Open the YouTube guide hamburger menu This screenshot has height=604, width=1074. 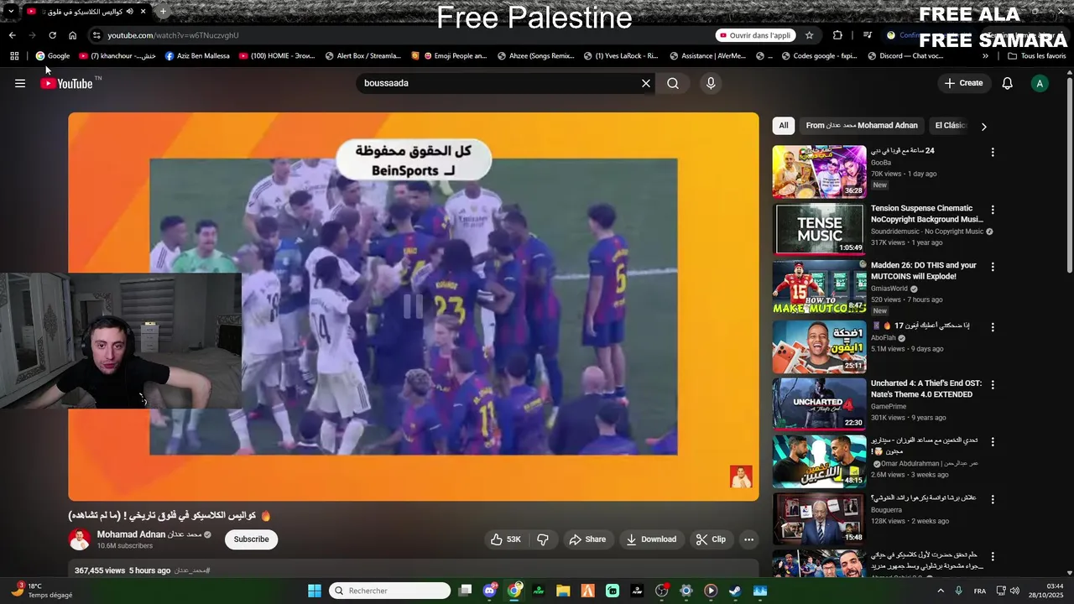tap(20, 83)
